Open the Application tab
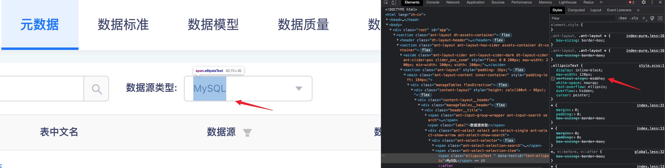665x168 pixels. coord(475,2)
